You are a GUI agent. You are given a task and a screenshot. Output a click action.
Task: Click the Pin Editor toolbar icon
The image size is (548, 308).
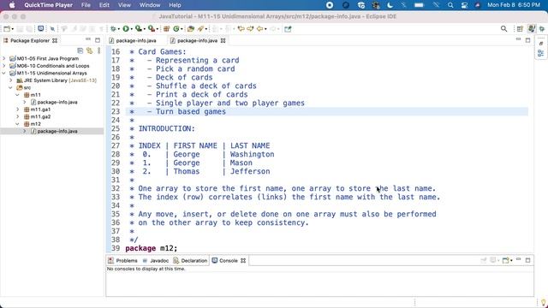288,29
